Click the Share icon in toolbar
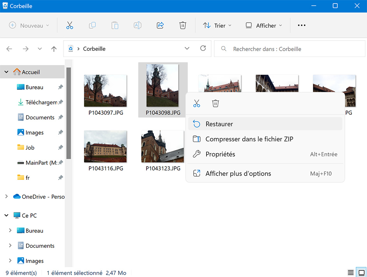 (x=160, y=25)
